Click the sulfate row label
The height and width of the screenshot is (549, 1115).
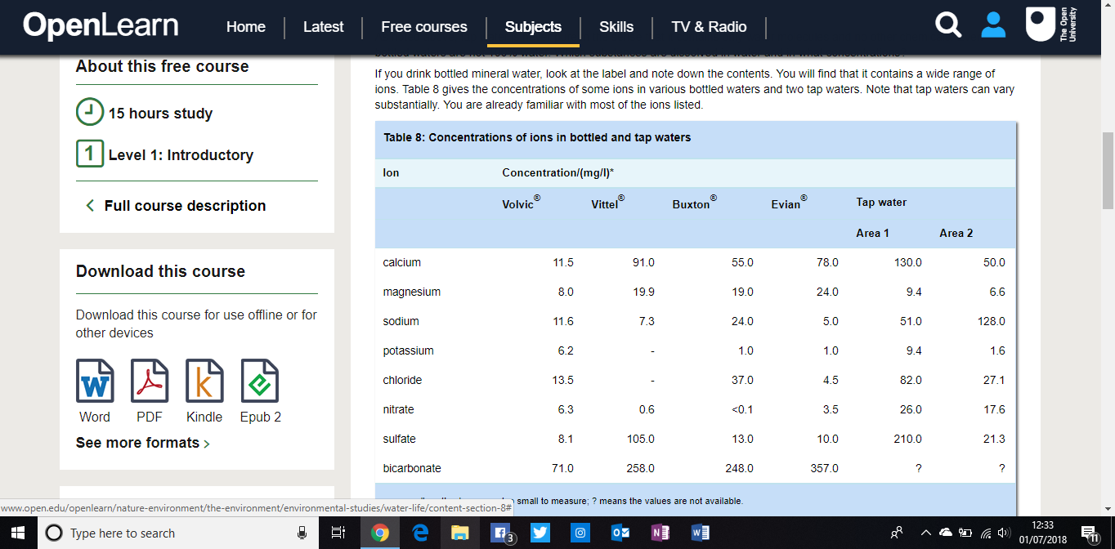(x=400, y=440)
